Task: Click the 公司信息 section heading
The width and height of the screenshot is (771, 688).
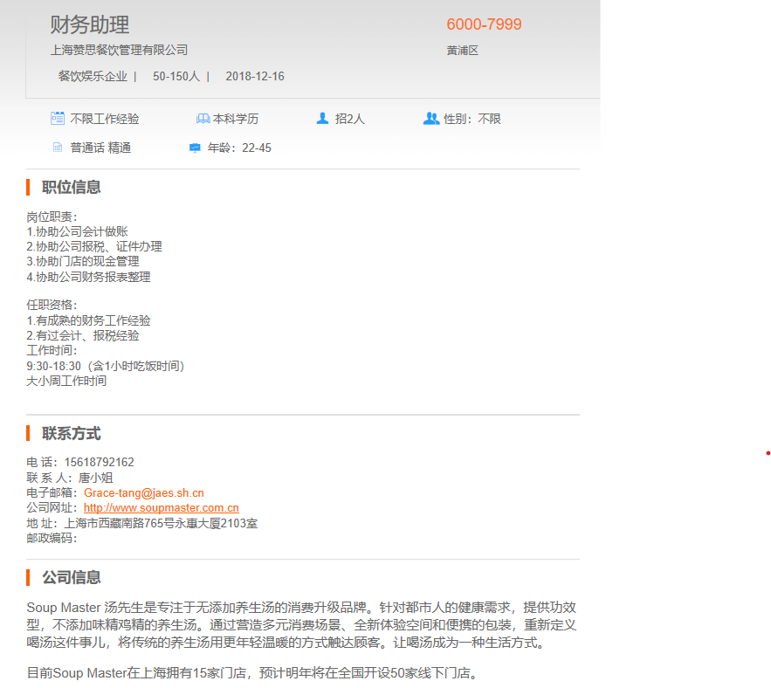Action: 71,577
